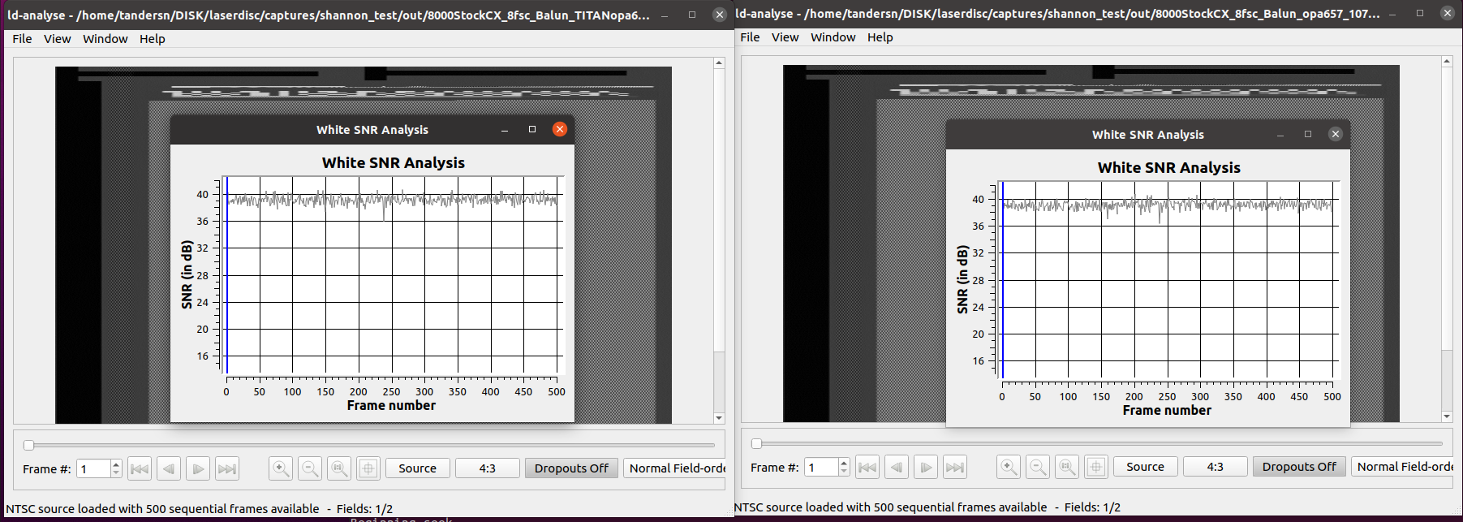The height and width of the screenshot is (522, 1463).
Task: Open the View menu in left window
Action: pos(57,39)
